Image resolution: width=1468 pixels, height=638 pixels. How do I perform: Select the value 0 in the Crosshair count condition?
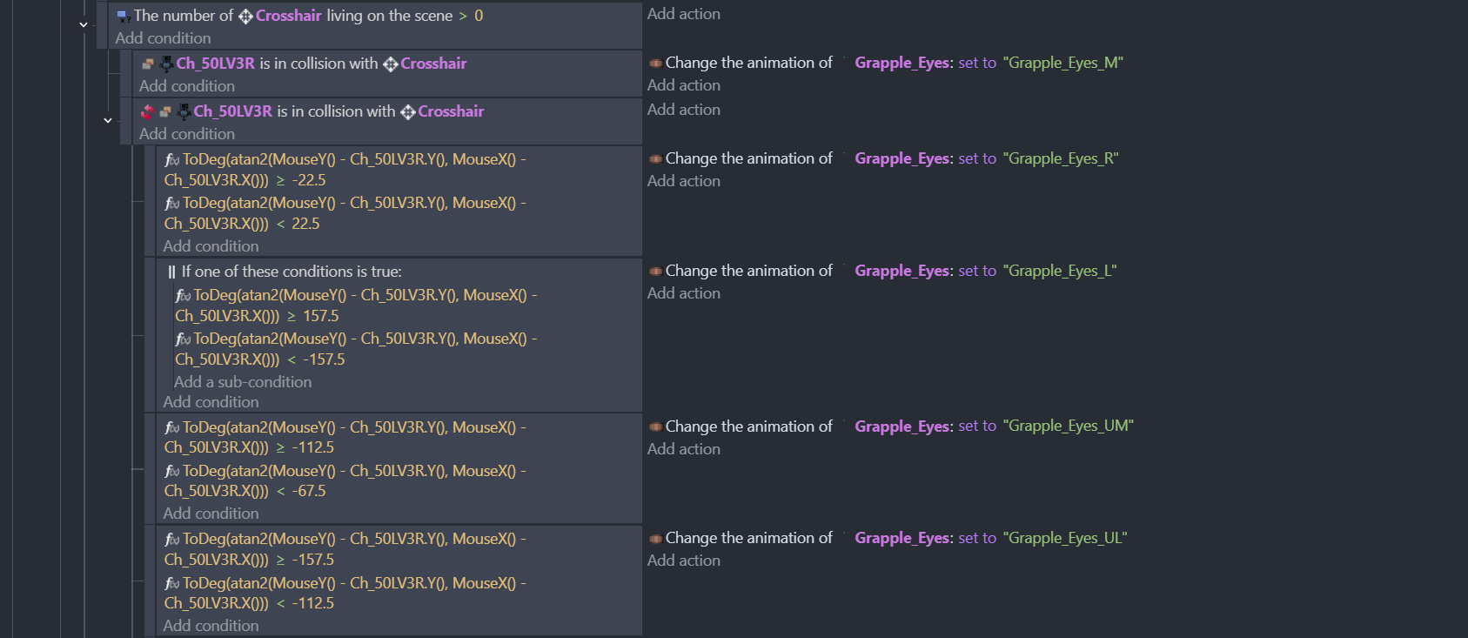479,16
